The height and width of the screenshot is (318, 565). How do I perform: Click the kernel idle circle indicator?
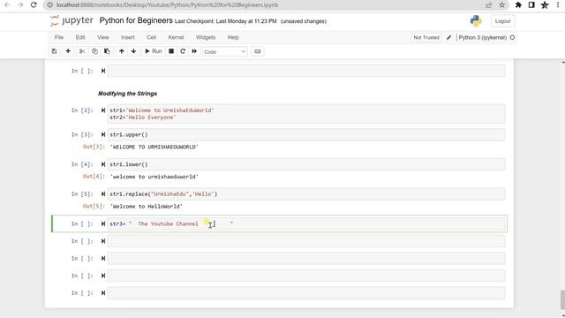click(x=512, y=37)
